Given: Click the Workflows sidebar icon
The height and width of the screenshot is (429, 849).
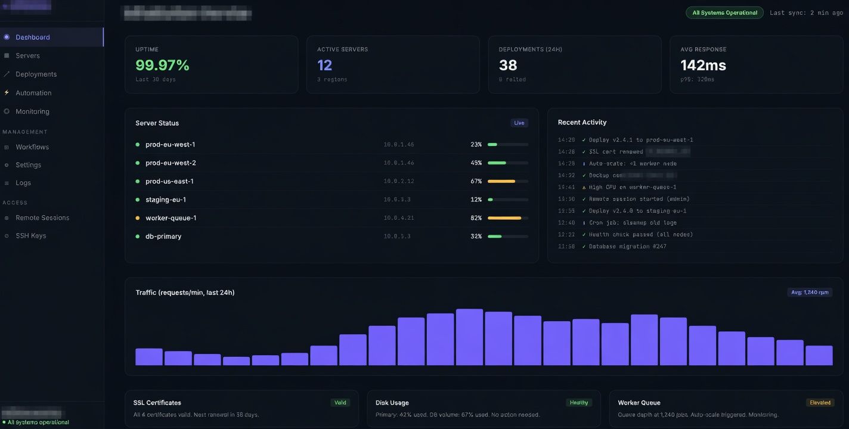Looking at the screenshot, I should [x=7, y=147].
